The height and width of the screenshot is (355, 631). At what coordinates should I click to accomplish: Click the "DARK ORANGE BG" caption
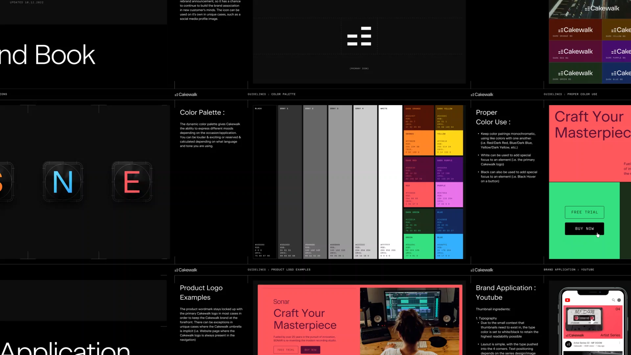(562, 36)
